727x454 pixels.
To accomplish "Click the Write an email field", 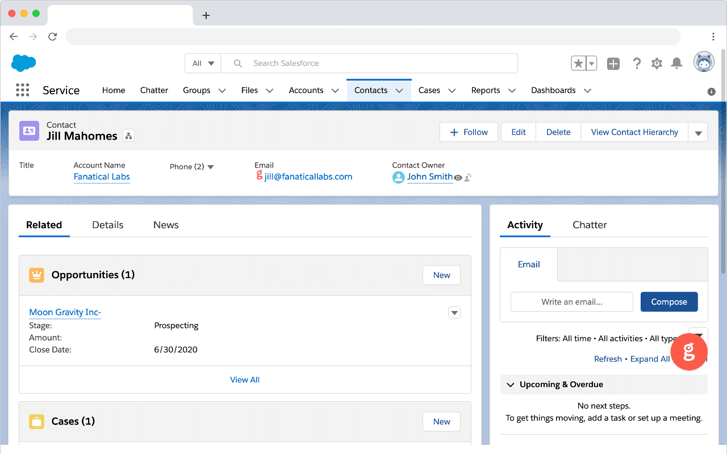I will pyautogui.click(x=572, y=302).
